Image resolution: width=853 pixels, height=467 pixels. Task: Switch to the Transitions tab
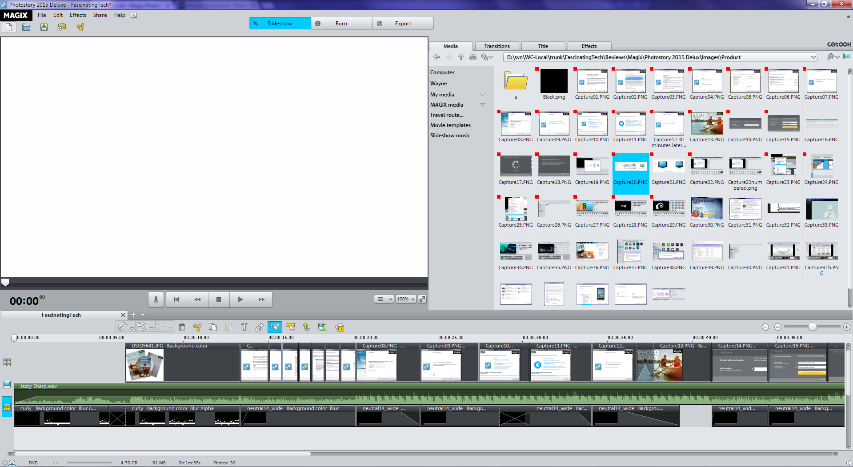[497, 46]
